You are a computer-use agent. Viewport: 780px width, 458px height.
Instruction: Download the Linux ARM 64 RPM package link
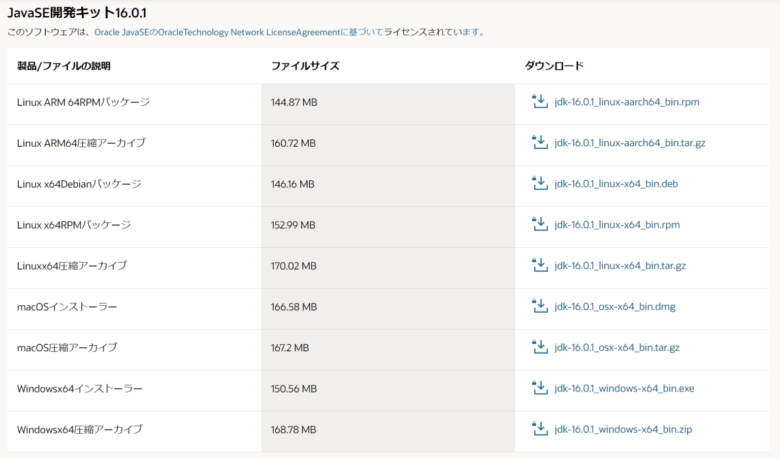626,102
